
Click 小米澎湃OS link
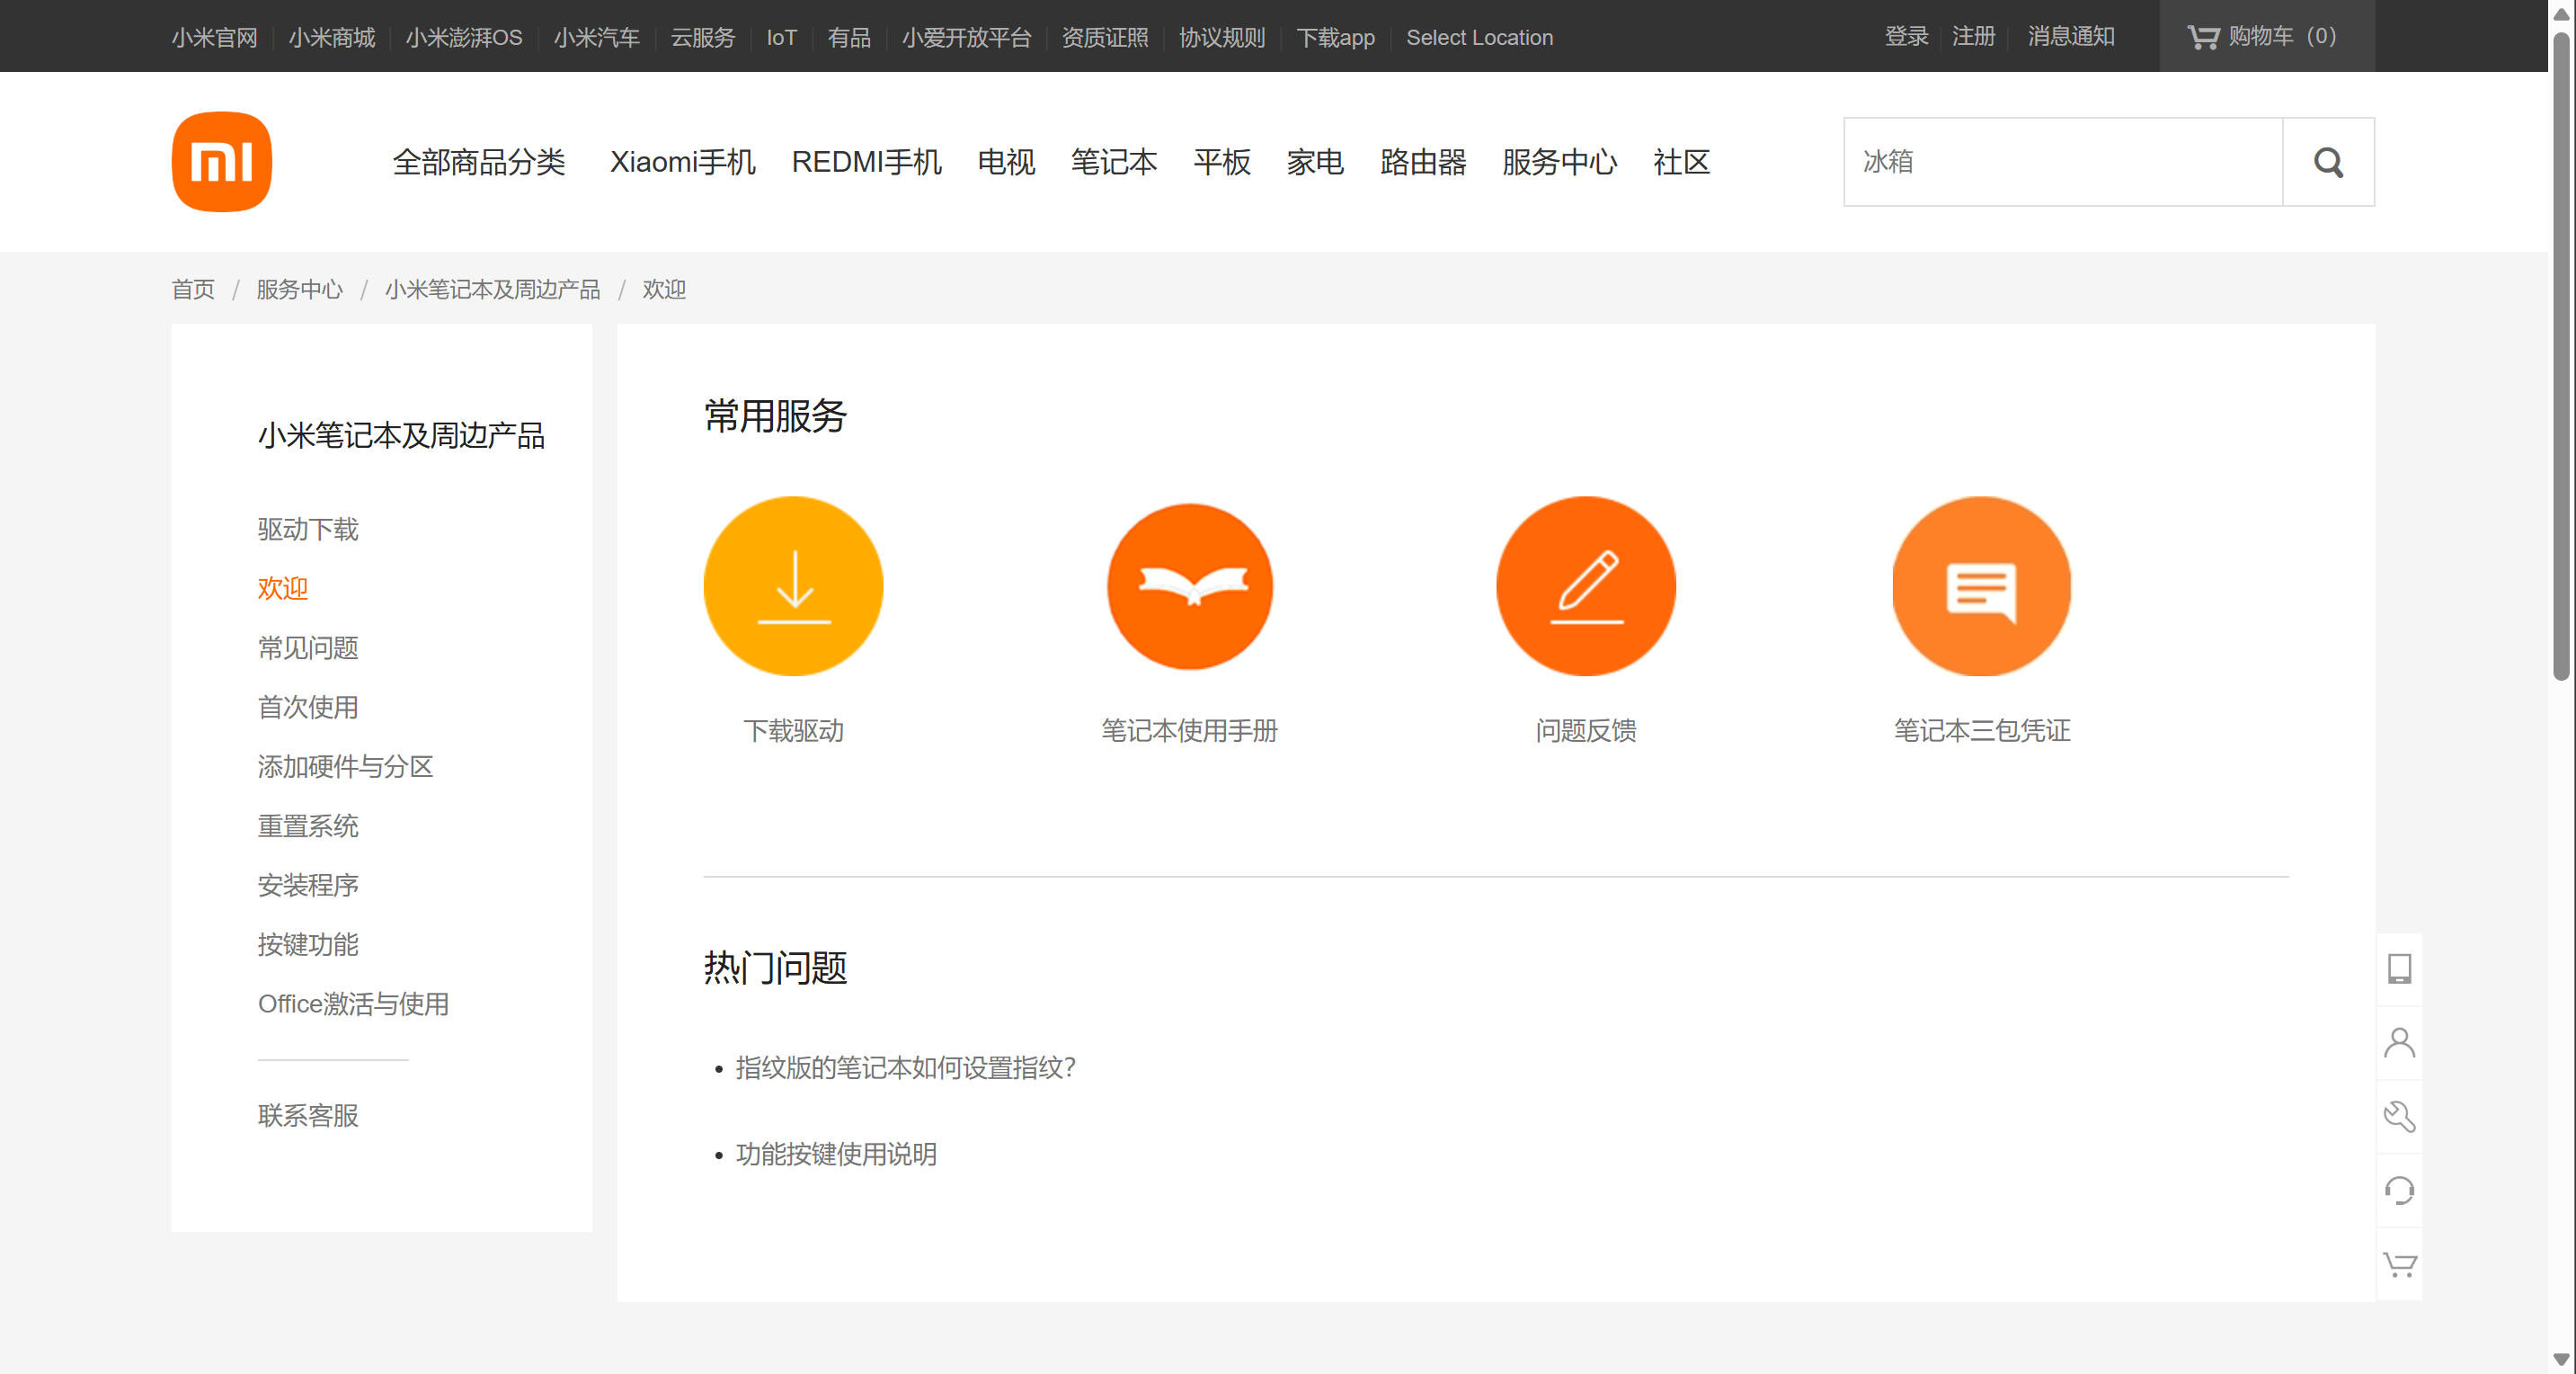[464, 37]
